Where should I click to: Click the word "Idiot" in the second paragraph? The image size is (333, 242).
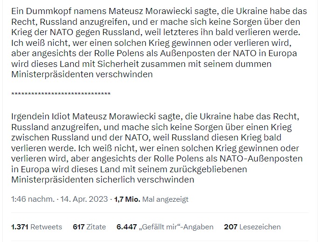pyautogui.click(x=65, y=116)
